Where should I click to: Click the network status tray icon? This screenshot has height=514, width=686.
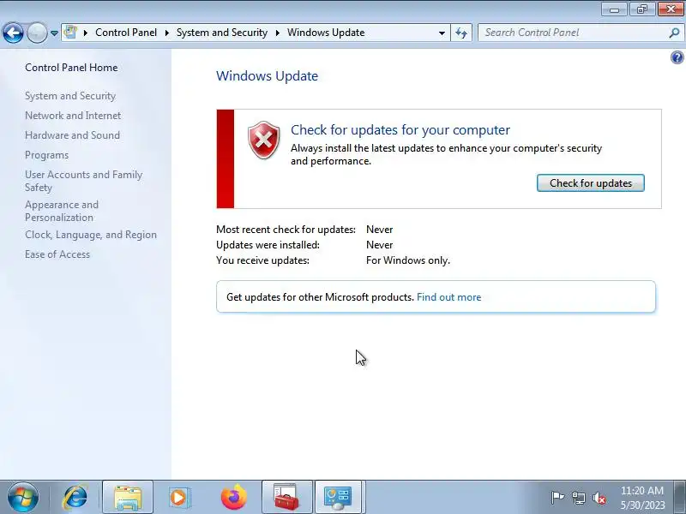point(578,498)
